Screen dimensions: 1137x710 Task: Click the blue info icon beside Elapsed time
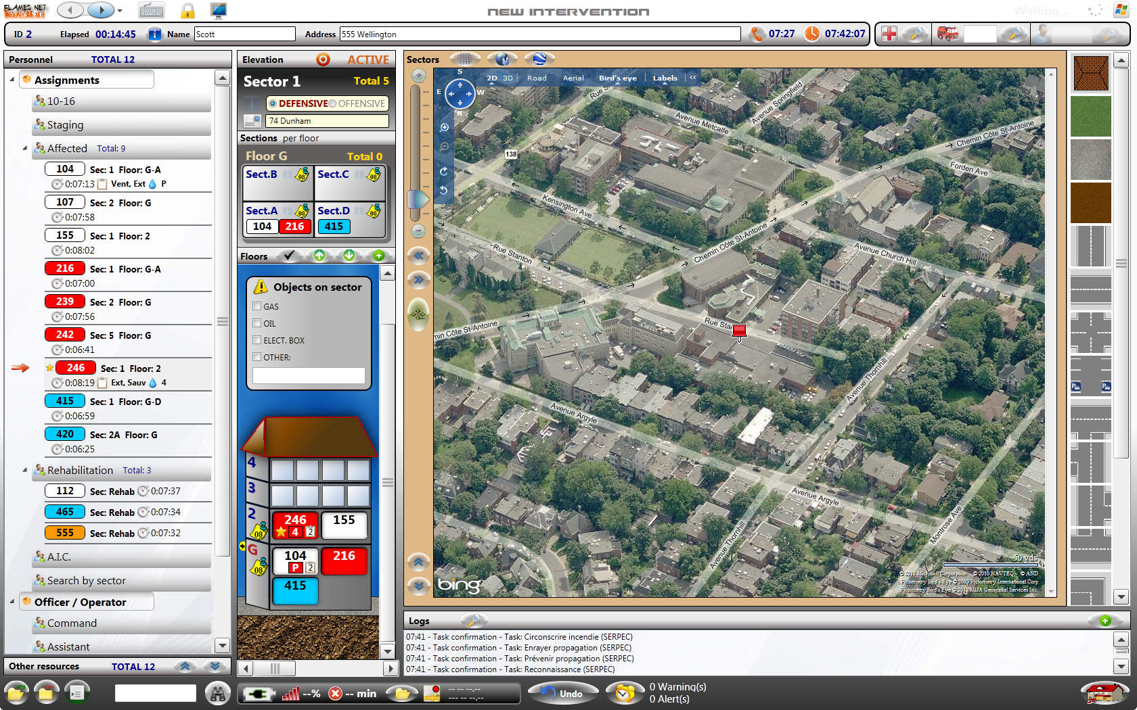[155, 34]
